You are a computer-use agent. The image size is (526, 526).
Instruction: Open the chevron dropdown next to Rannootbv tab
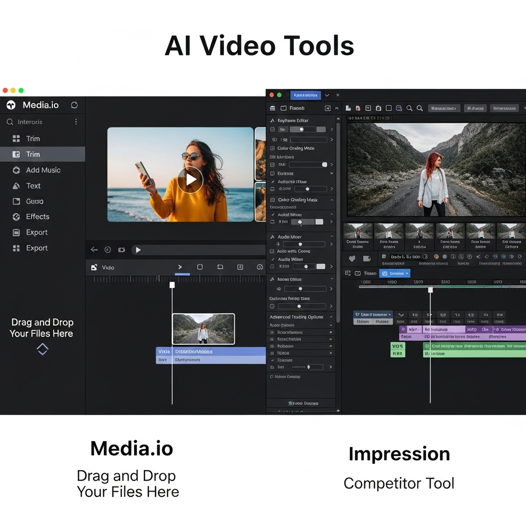coord(327,95)
